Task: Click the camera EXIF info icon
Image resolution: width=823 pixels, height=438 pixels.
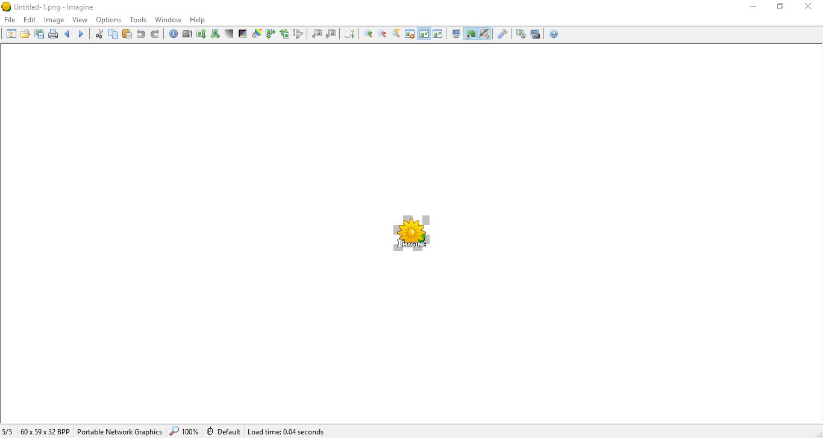Action: pyautogui.click(x=187, y=34)
